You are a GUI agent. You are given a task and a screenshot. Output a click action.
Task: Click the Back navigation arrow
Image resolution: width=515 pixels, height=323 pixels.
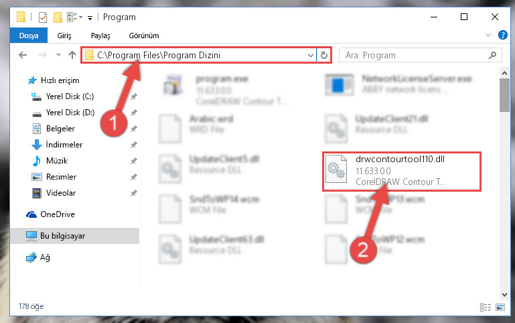tap(23, 55)
